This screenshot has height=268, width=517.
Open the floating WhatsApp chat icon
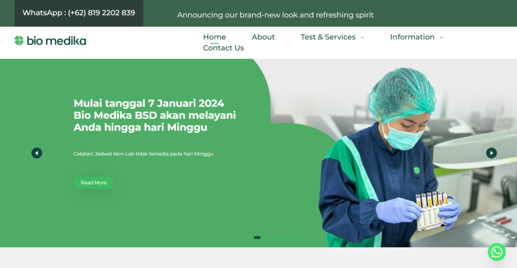tap(497, 252)
